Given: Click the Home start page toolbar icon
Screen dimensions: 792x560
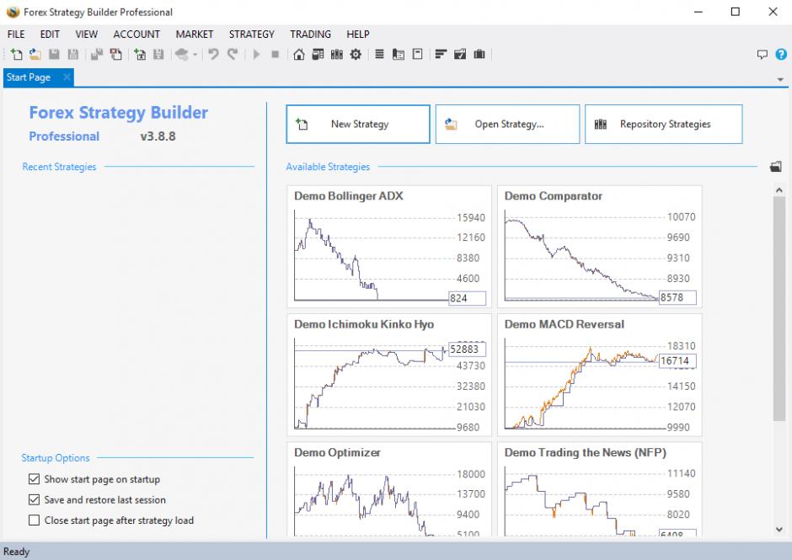Looking at the screenshot, I should click(x=299, y=54).
